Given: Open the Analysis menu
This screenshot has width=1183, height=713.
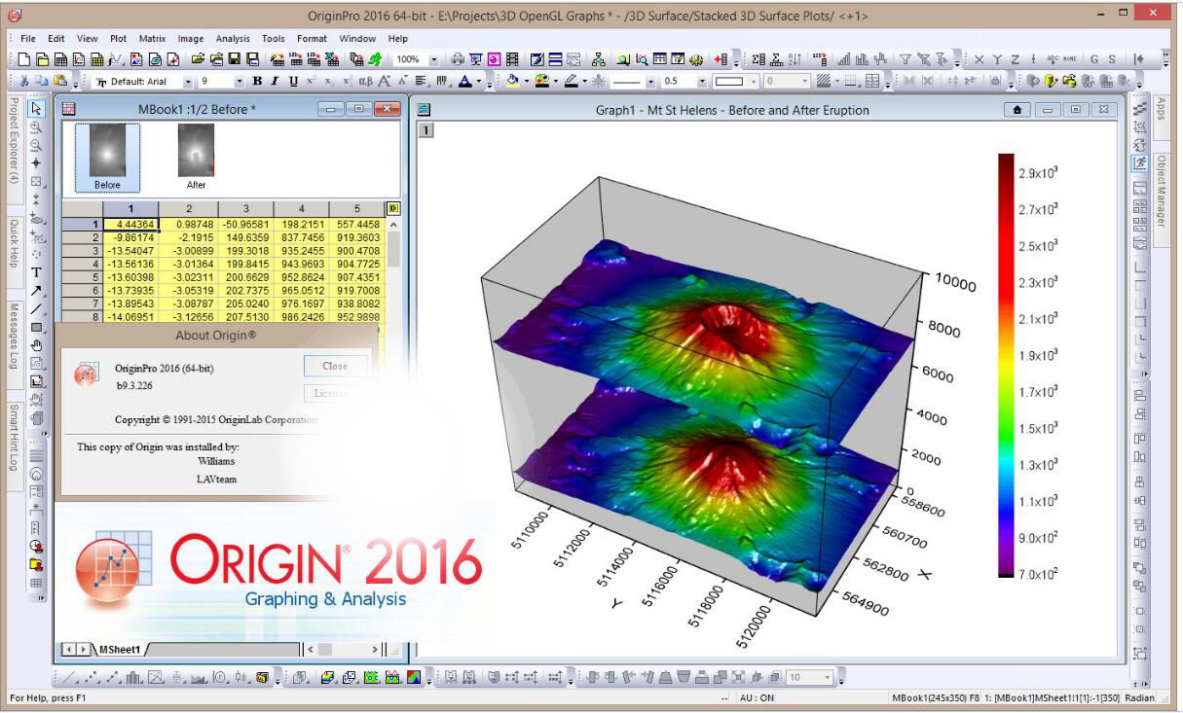Looking at the screenshot, I should click(x=232, y=38).
